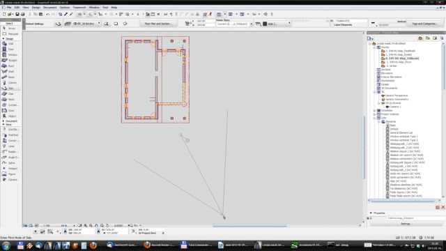This screenshot has width=446, height=251.
Task: Switch to Total Commander in taskbar
Action: pyautogui.click(x=197, y=245)
